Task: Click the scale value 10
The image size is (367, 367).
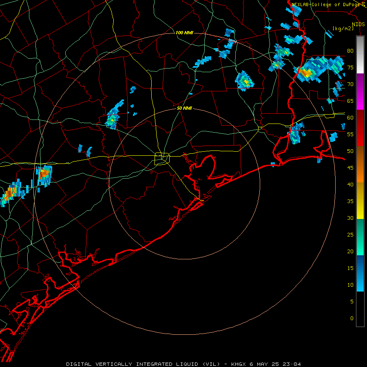Action: [350, 285]
